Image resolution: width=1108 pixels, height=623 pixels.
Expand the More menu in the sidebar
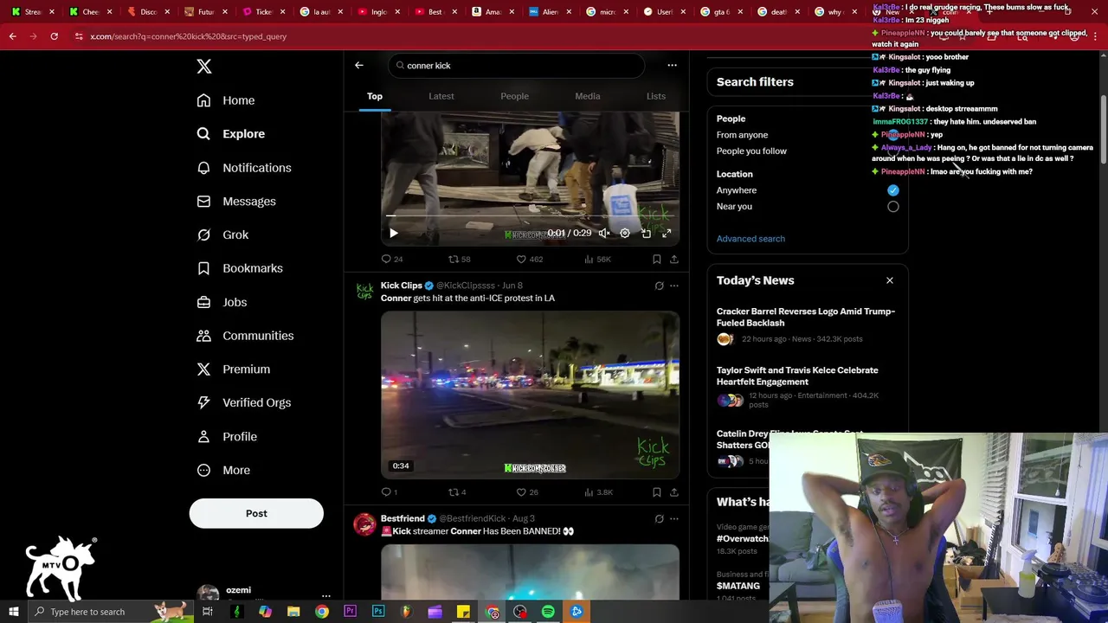(223, 470)
